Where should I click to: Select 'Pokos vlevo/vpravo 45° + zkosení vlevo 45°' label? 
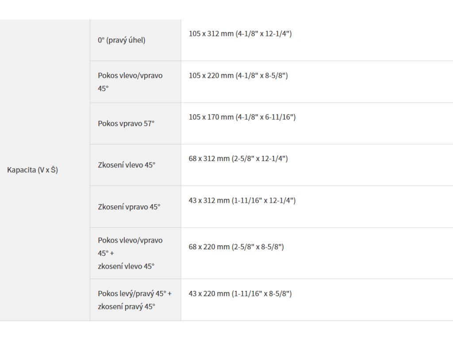click(x=130, y=253)
